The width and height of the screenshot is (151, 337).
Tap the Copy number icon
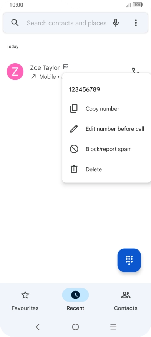(74, 109)
